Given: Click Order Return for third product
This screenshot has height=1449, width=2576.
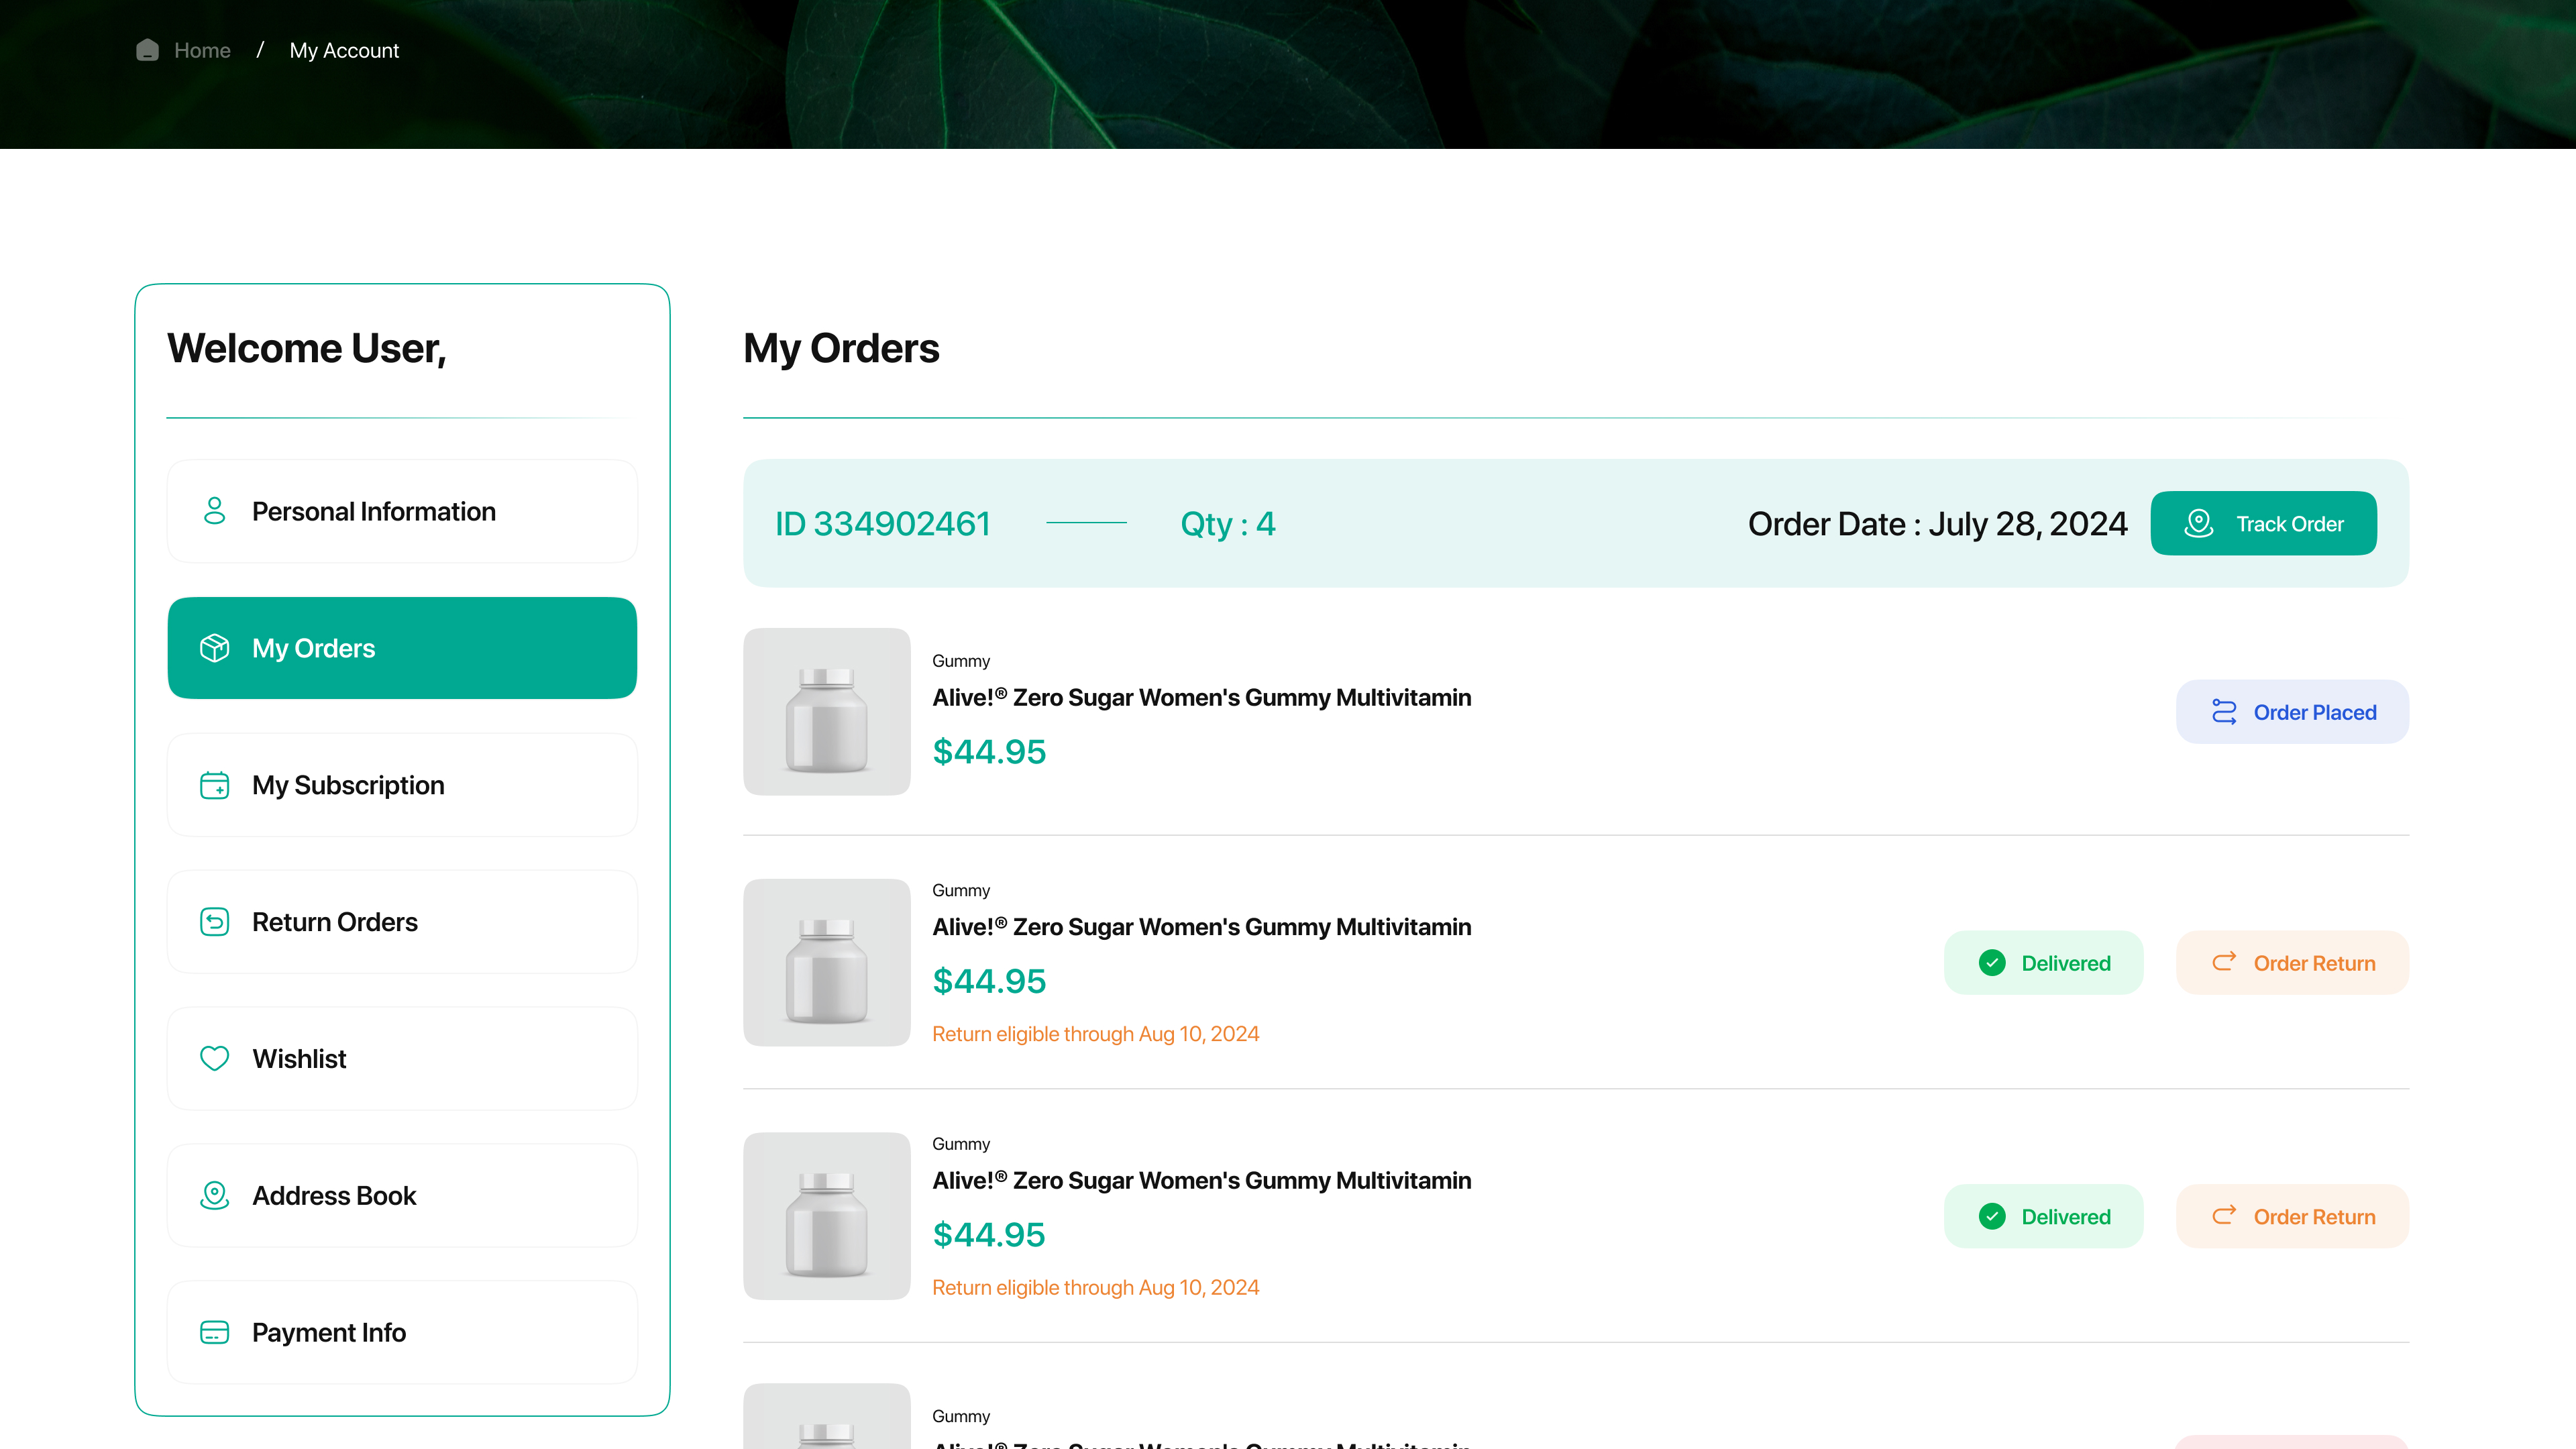Looking at the screenshot, I should [2292, 1216].
